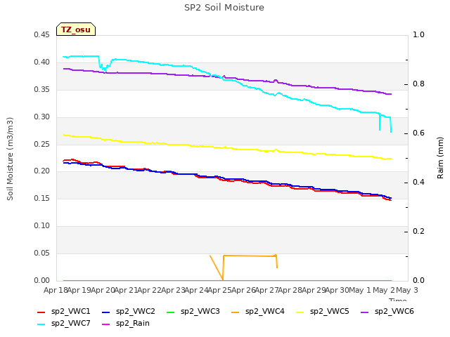
Task: Click the magenta sp2_Rain legend swatch
Action: click(x=106, y=324)
